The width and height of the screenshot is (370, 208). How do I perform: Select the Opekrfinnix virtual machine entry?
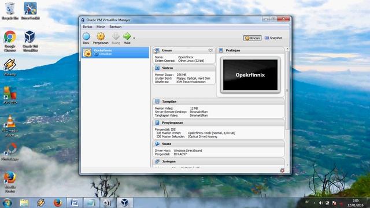point(115,53)
